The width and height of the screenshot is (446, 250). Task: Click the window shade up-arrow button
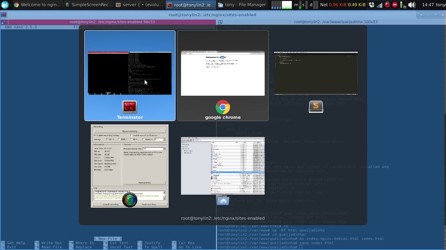click(421, 15)
